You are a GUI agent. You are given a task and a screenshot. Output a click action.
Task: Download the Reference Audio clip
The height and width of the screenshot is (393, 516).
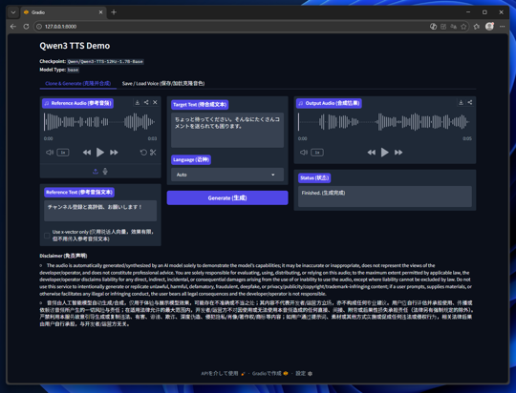[x=138, y=102]
